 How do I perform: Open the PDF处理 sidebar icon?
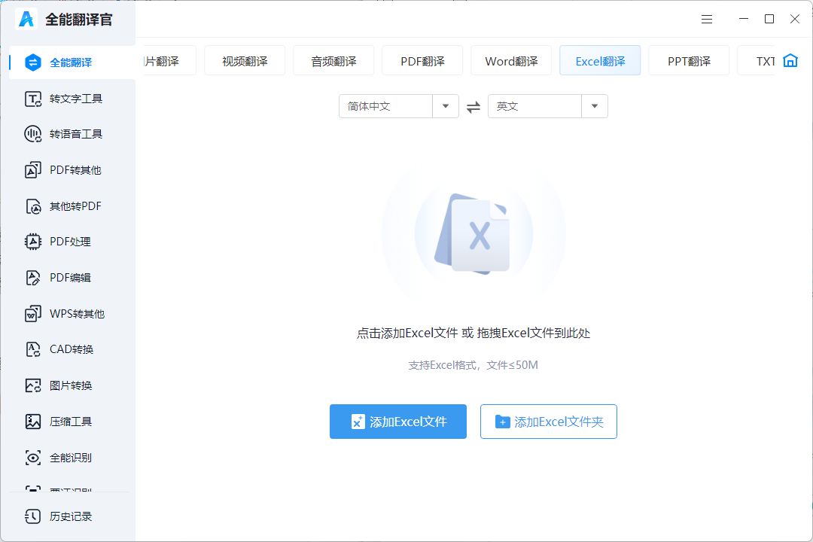coord(32,242)
